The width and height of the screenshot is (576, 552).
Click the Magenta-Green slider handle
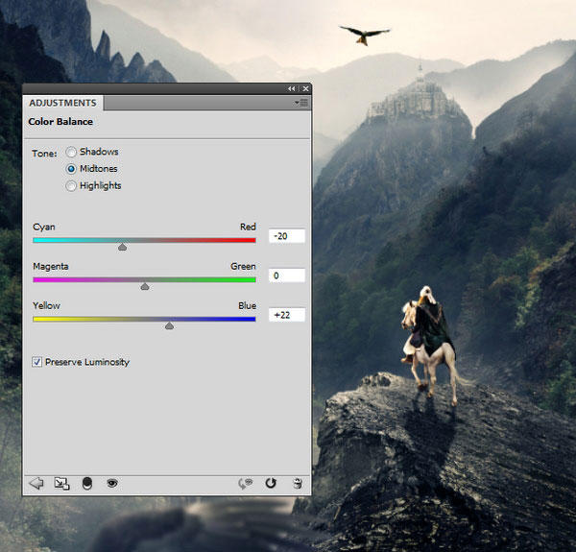(145, 286)
